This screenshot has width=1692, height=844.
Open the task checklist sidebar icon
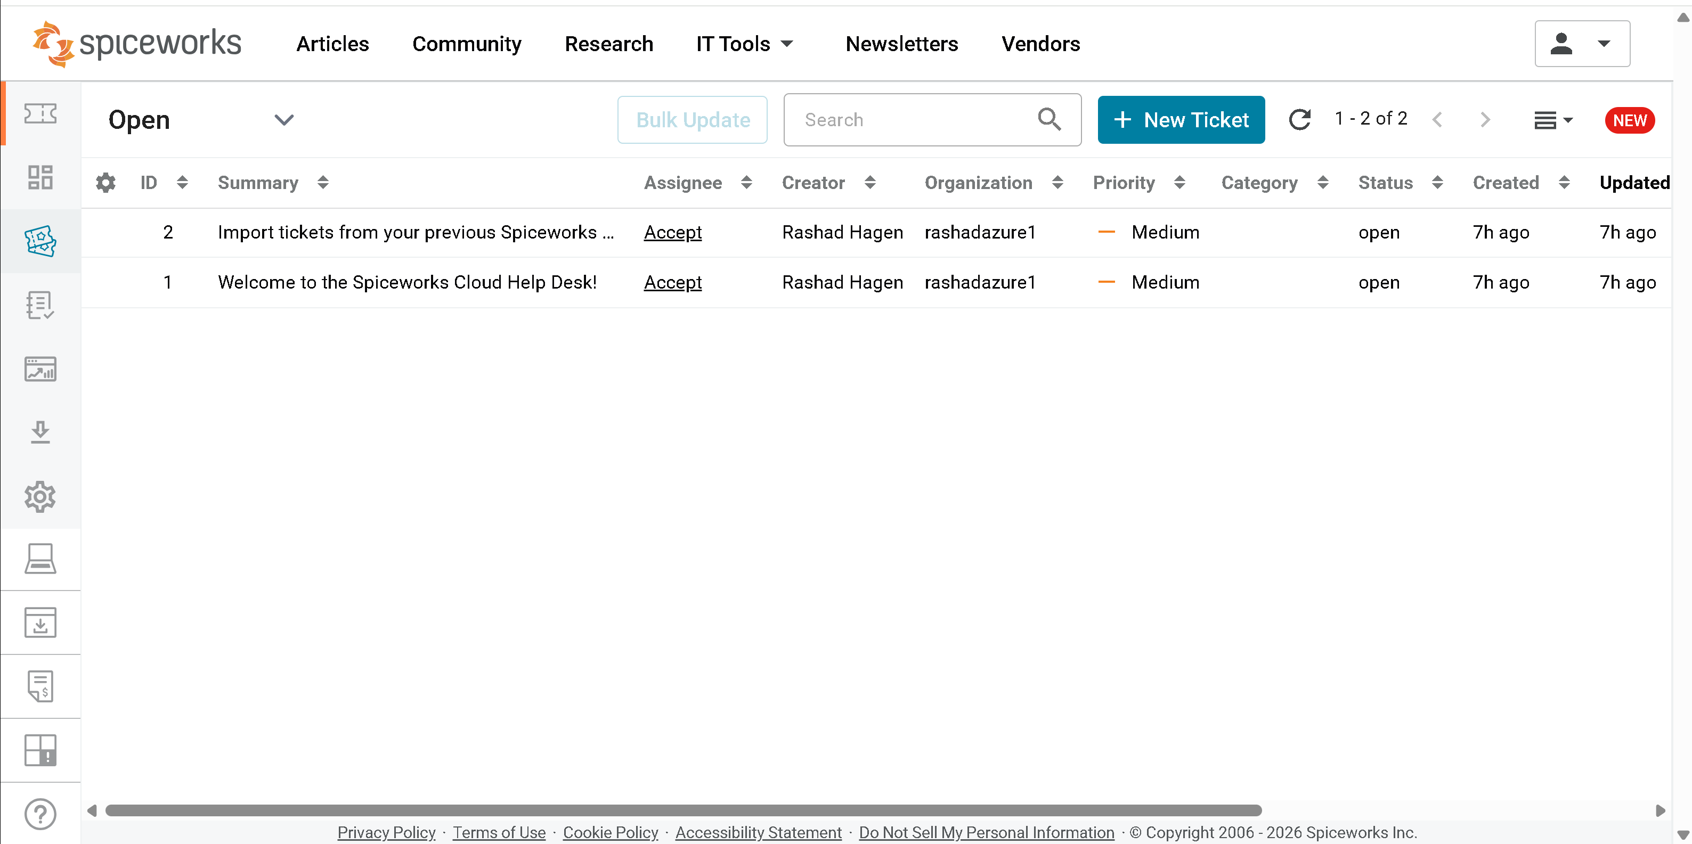[40, 305]
